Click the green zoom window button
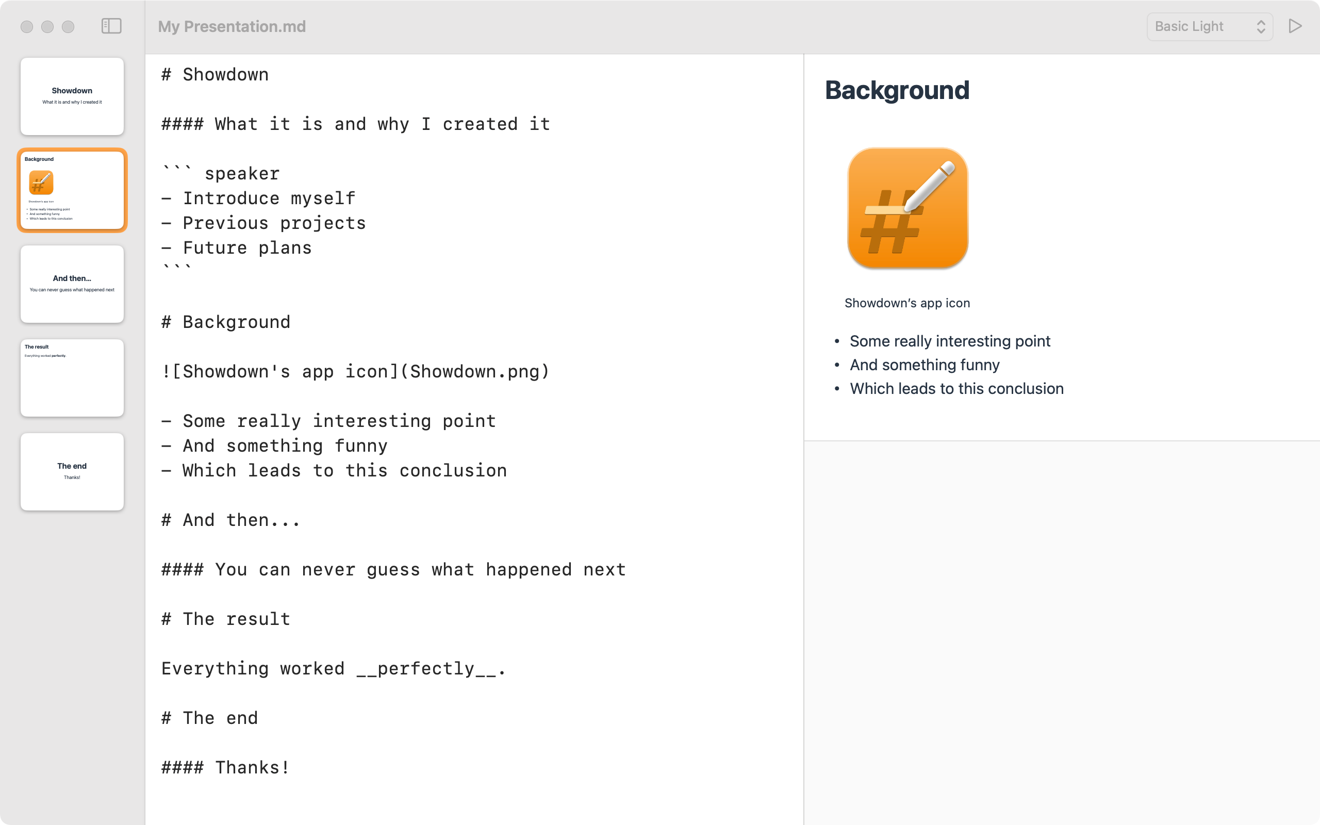Screen dimensions: 1320x825 coord(68,27)
